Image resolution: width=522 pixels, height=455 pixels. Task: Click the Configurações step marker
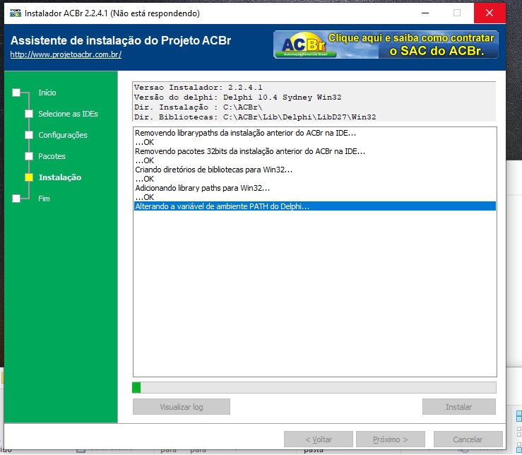click(29, 135)
